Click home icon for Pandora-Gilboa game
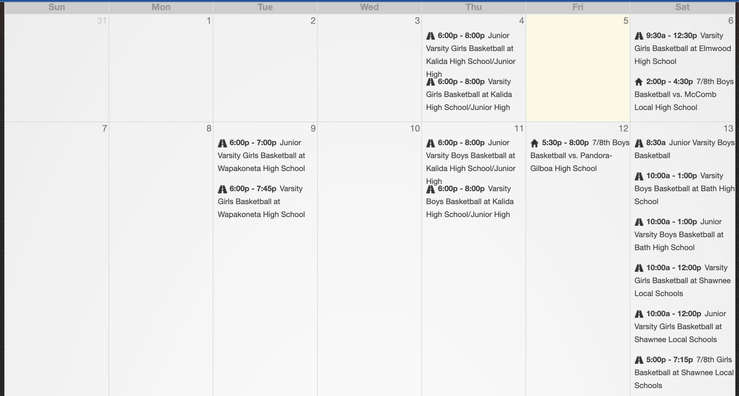Screen dimensions: 739x396 point(534,143)
